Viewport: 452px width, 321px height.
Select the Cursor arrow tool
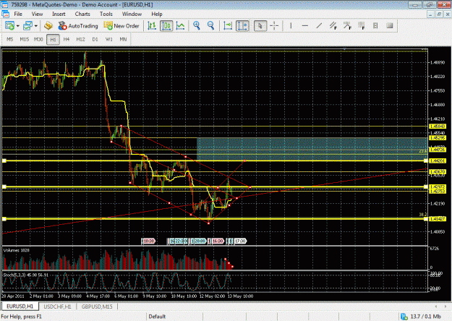[260, 26]
